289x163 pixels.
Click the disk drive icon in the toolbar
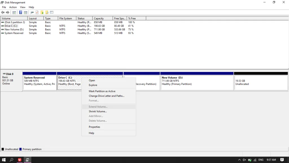point(32,12)
